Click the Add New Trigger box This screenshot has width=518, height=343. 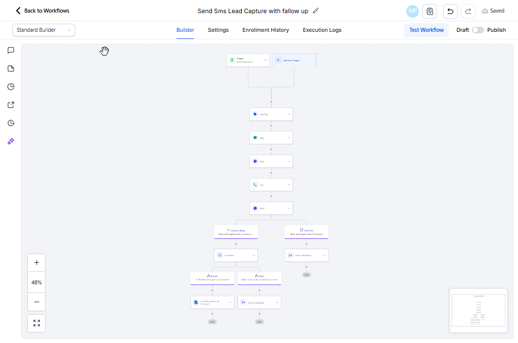point(294,60)
